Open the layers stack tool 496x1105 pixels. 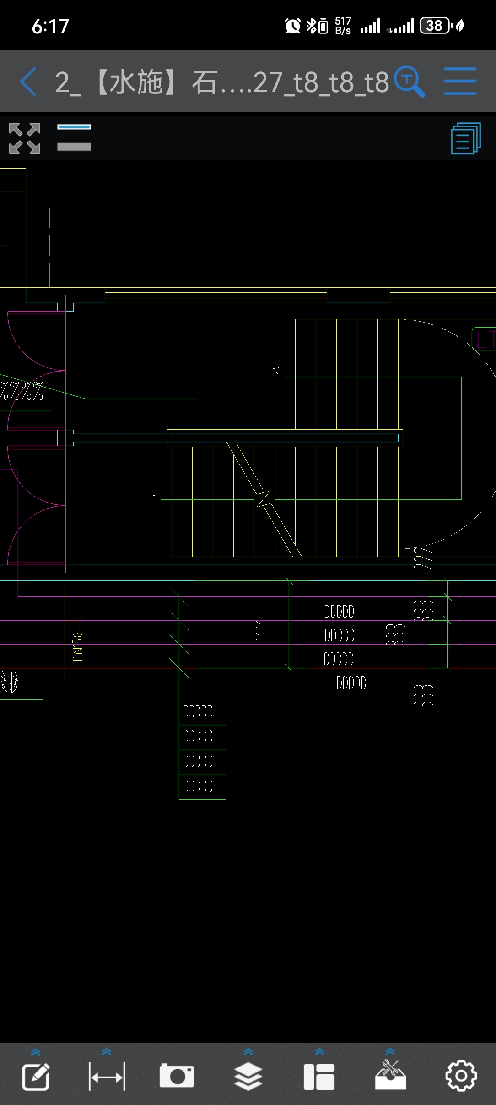(x=248, y=1077)
